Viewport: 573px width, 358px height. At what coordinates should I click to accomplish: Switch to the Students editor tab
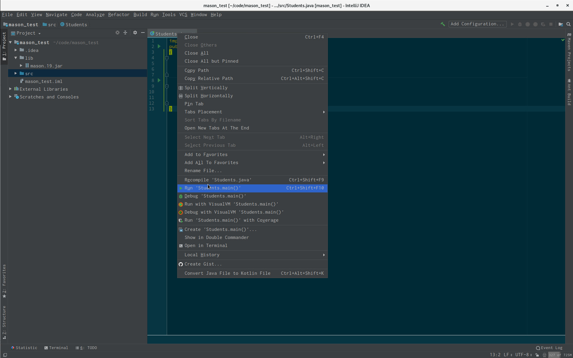[163, 34]
